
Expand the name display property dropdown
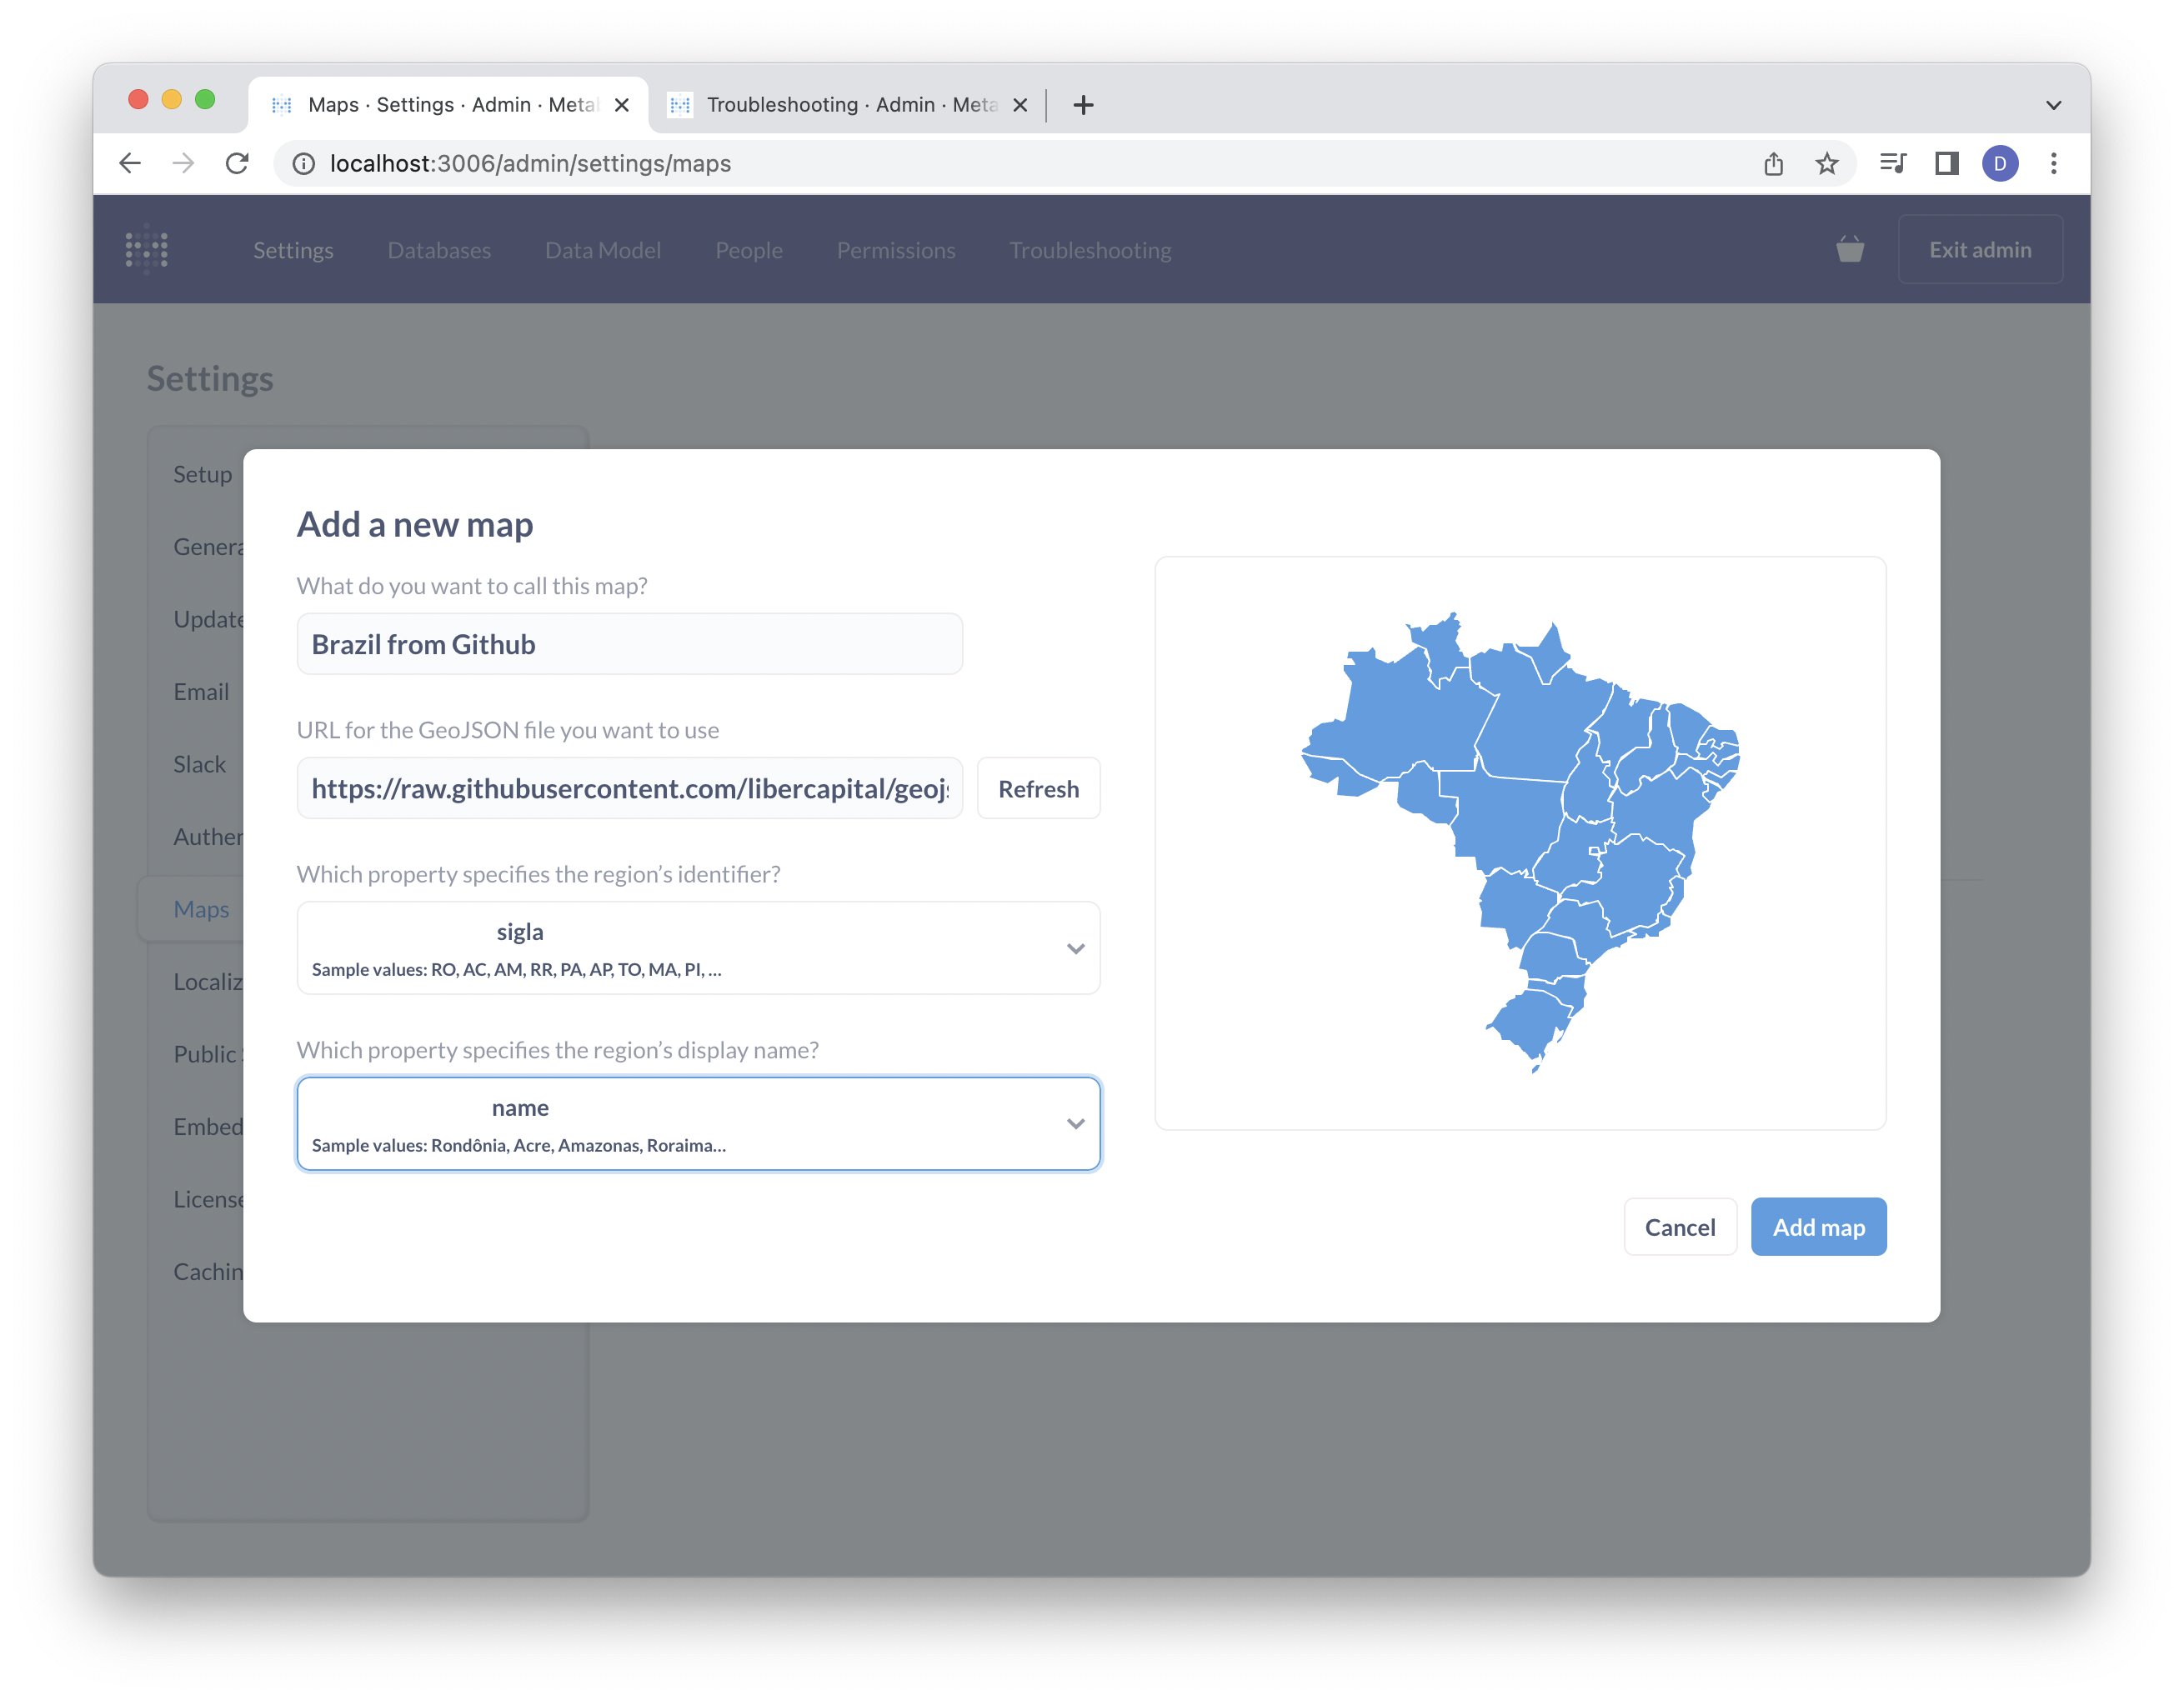point(698,1123)
